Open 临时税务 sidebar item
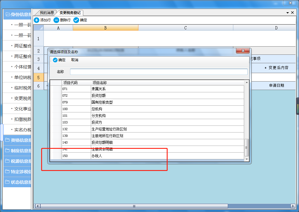This screenshot has width=299, height=212. 17,88
